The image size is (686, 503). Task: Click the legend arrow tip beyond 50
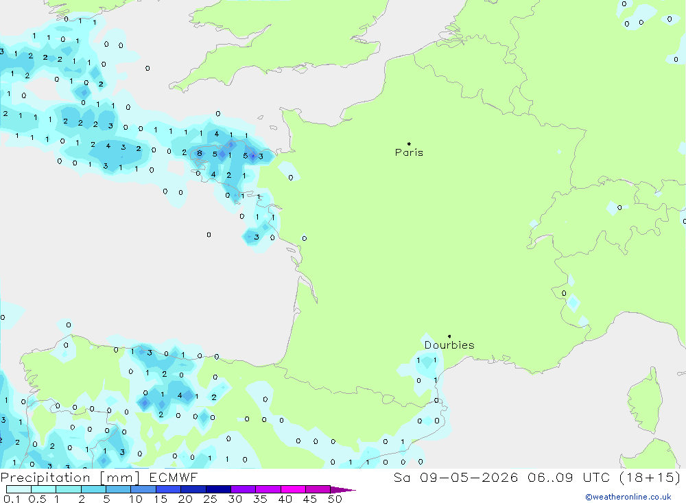click(x=343, y=489)
